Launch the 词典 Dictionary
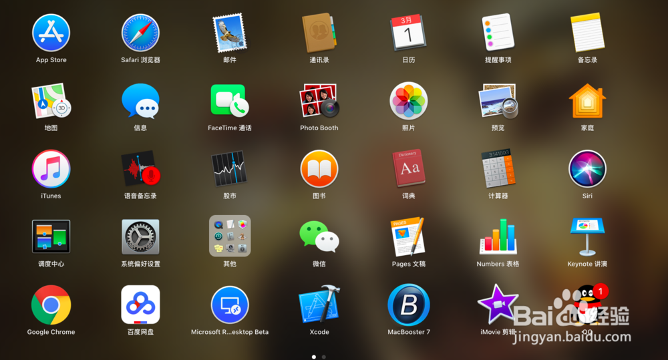The image size is (668, 360). click(409, 169)
